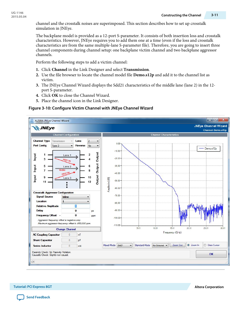Screen dimensions: 244x316
Task: Click the Frequency Offset value field
Action: 76,215
